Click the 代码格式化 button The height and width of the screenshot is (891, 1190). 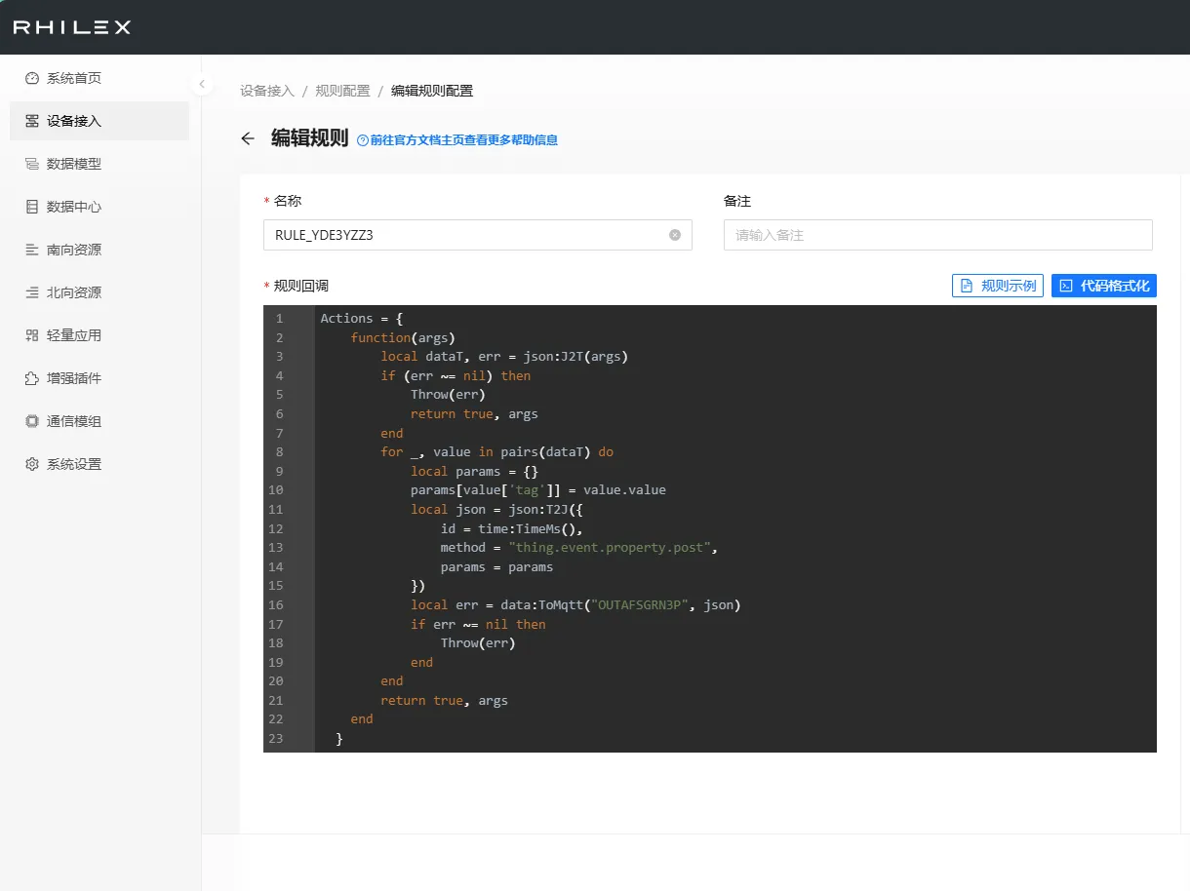pos(1104,286)
